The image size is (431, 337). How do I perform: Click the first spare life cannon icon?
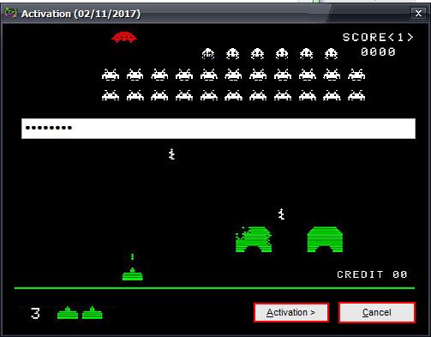(x=68, y=313)
